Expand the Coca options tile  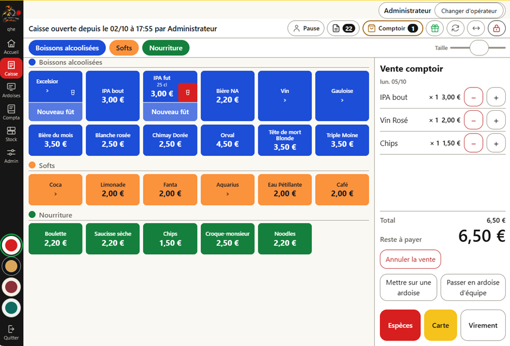[56, 190]
